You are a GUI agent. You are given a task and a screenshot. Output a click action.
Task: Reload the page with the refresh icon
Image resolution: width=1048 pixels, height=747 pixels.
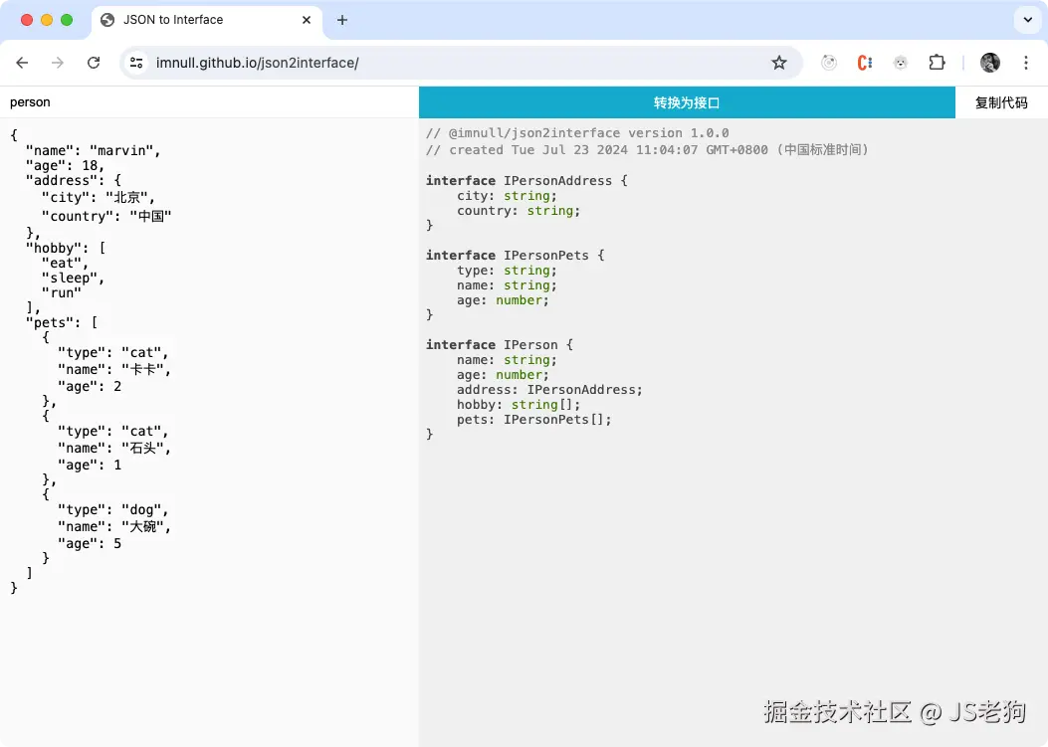[94, 63]
